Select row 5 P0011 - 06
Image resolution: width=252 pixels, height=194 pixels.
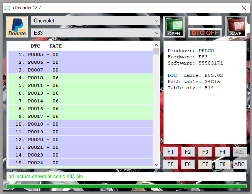click(x=81, y=85)
